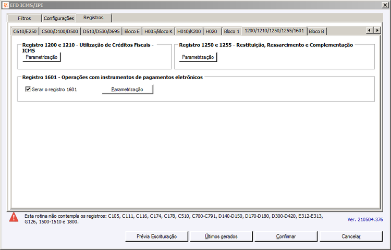Click the red warning triangle icon
Screen dimensions: 391x250
click(x=14, y=217)
